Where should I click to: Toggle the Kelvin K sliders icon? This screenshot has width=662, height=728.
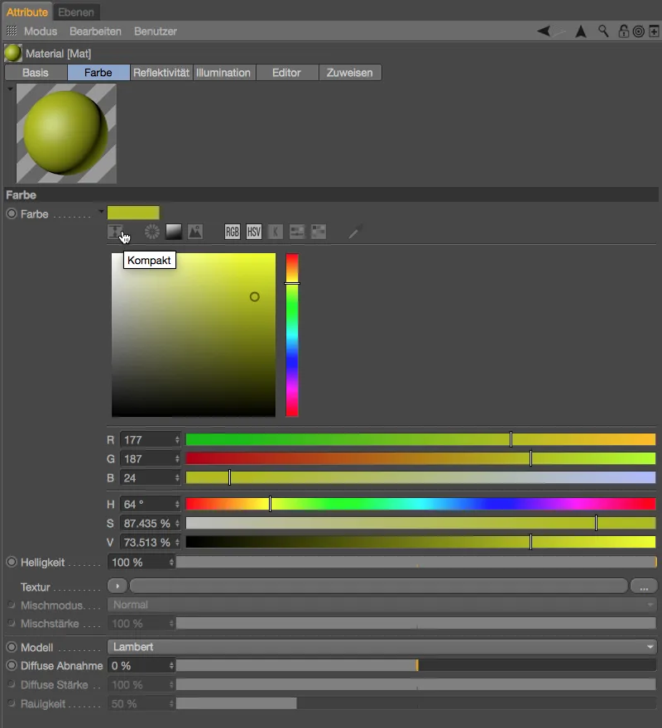pos(276,231)
